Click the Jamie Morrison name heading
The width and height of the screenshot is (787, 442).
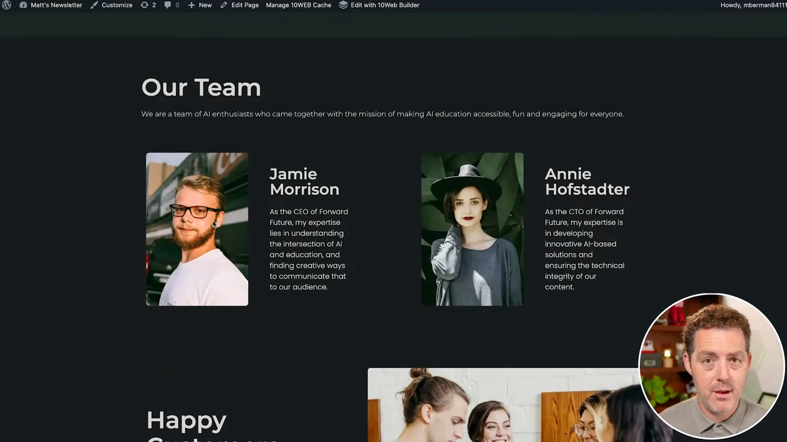[304, 182]
